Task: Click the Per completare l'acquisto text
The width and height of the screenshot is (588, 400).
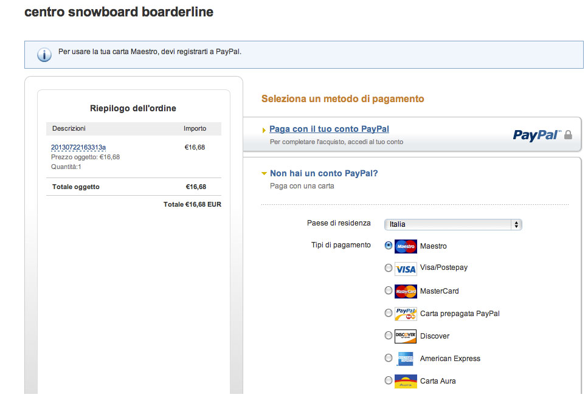Action: (x=336, y=142)
